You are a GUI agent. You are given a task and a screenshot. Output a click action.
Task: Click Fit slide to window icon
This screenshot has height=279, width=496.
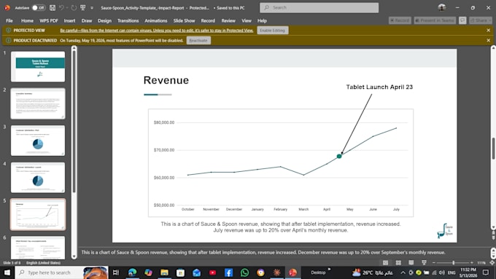pyautogui.click(x=492, y=263)
